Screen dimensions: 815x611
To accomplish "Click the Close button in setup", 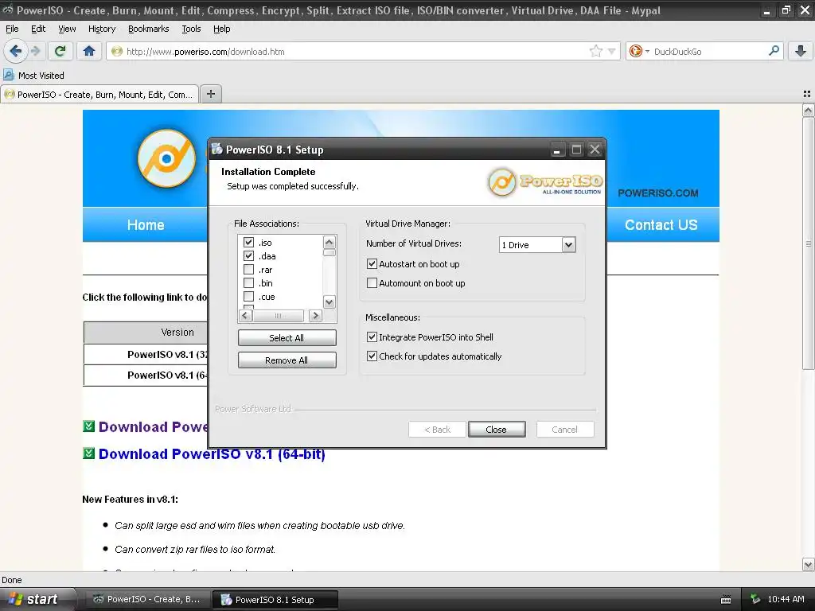I will click(x=497, y=429).
